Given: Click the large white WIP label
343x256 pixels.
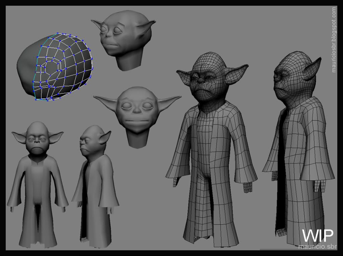Looking at the screenshot, I should (317, 235).
